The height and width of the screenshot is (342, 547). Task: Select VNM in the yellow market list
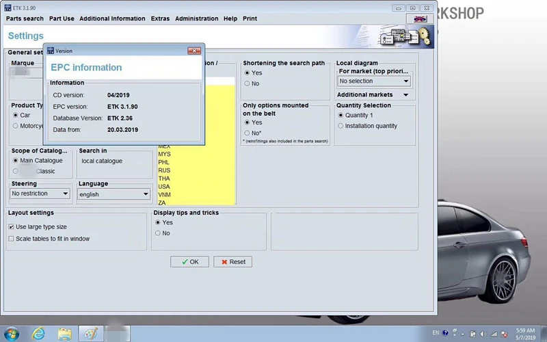(x=164, y=195)
